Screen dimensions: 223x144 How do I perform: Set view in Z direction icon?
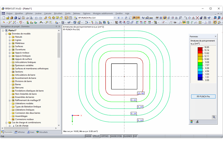(x=145, y=22)
